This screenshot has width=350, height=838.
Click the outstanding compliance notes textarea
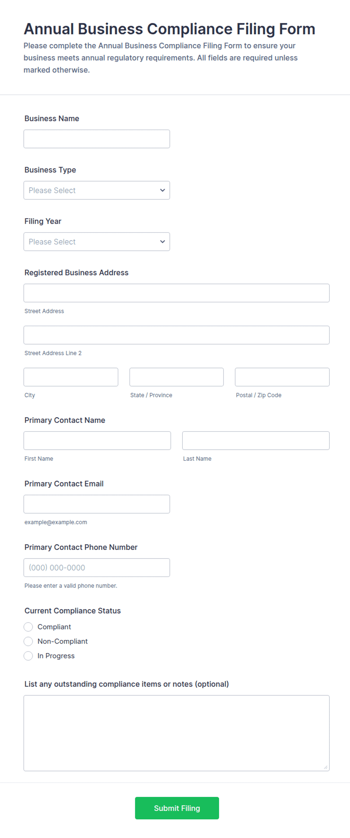point(177,733)
